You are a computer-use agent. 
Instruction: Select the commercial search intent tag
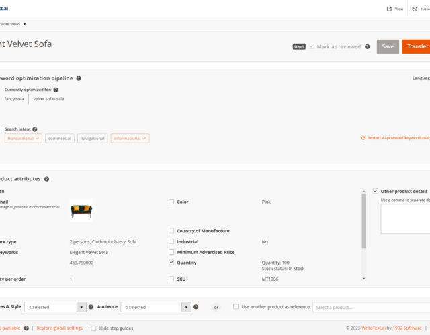[60, 138]
